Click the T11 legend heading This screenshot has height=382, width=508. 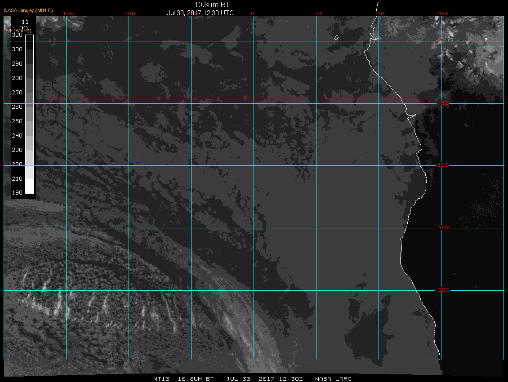tap(23, 22)
